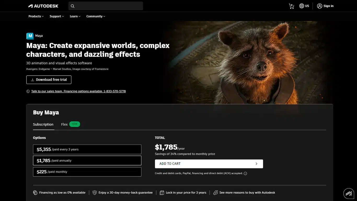The width and height of the screenshot is (357, 201).
Task: Click the search magnifier icon
Action: [x=73, y=6]
